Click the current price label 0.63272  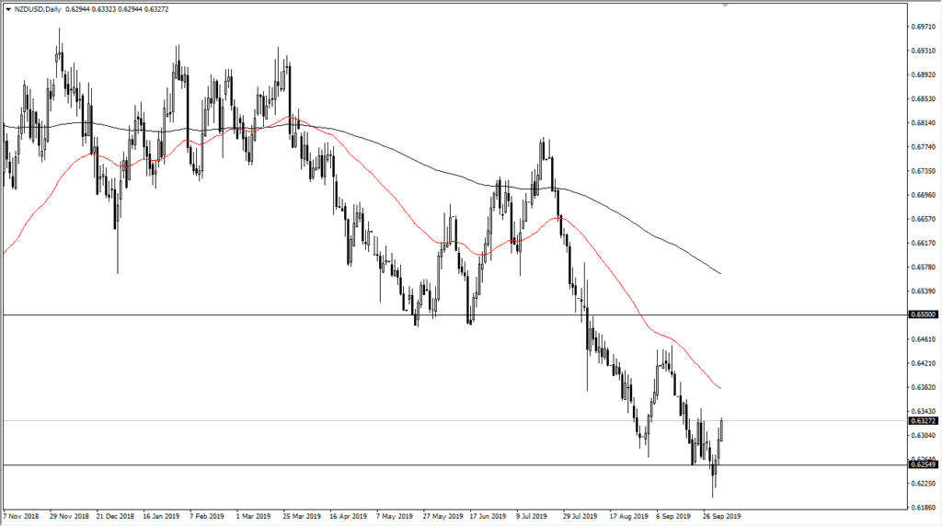(924, 421)
